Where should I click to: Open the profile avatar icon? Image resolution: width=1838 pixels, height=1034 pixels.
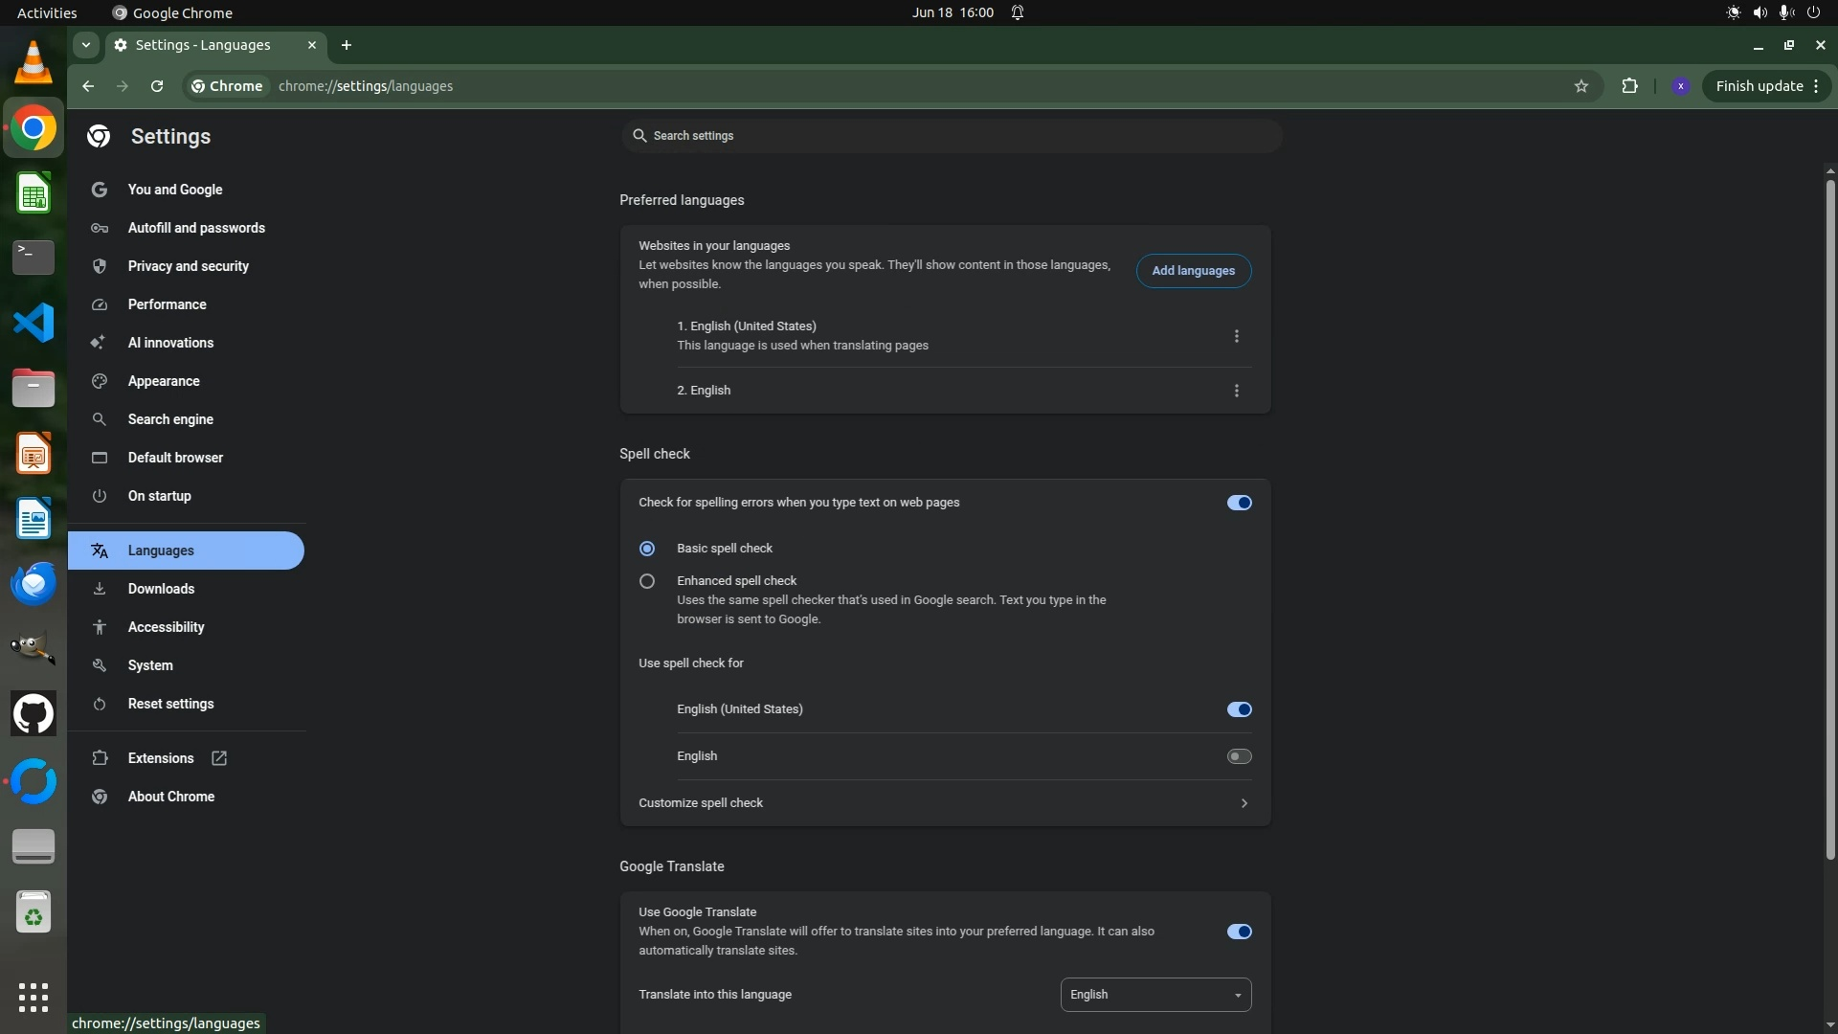pyautogui.click(x=1680, y=86)
